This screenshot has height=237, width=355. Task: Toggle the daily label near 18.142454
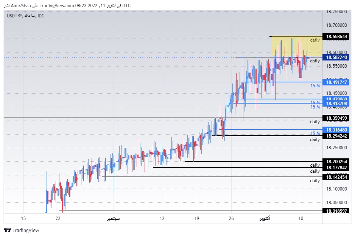pos(314,181)
